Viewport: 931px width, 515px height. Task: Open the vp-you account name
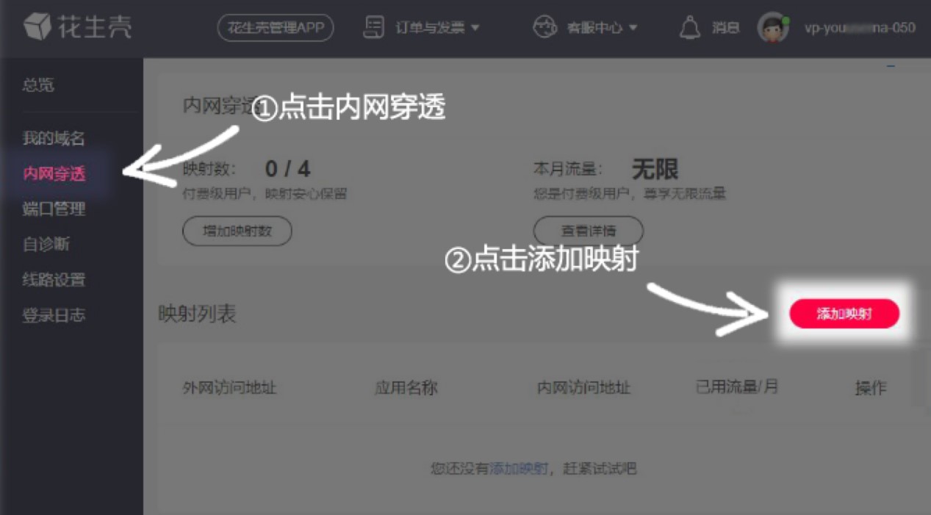click(860, 28)
